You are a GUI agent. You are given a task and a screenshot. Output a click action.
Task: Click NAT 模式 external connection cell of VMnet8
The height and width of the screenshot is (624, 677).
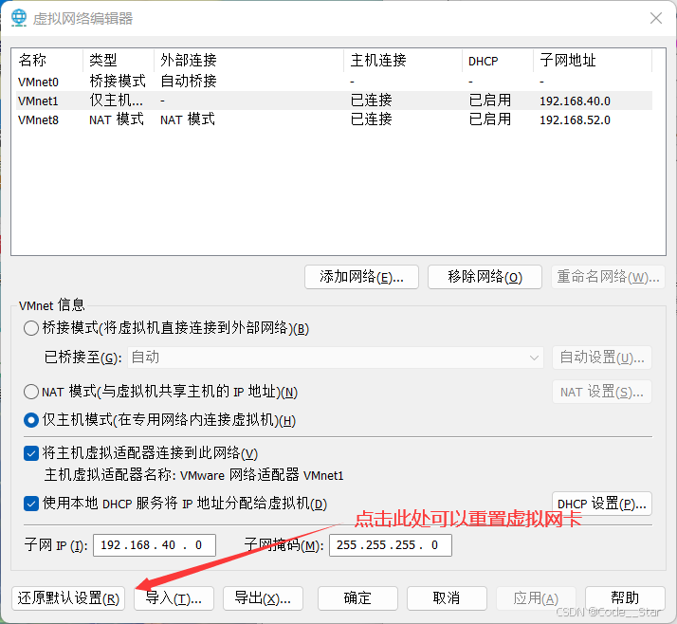pyautogui.click(x=188, y=119)
